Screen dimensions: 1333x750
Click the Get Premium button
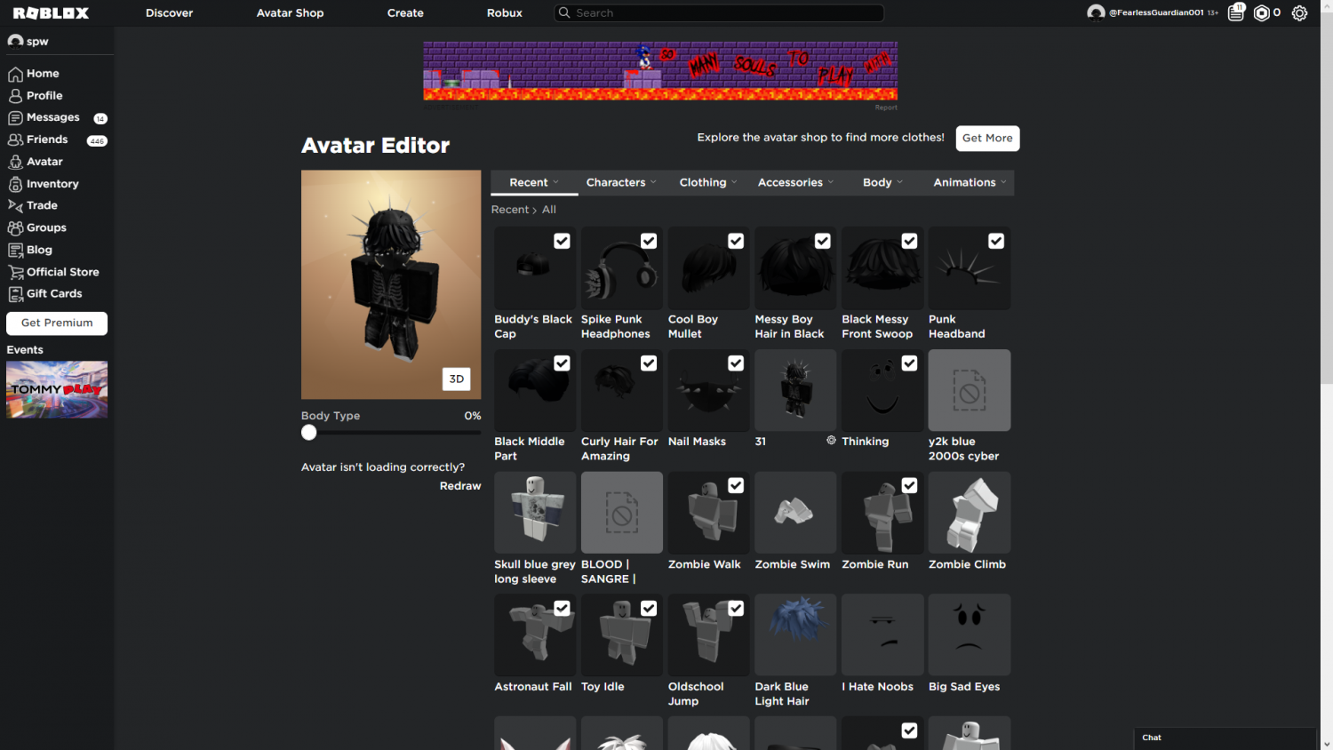pos(57,323)
